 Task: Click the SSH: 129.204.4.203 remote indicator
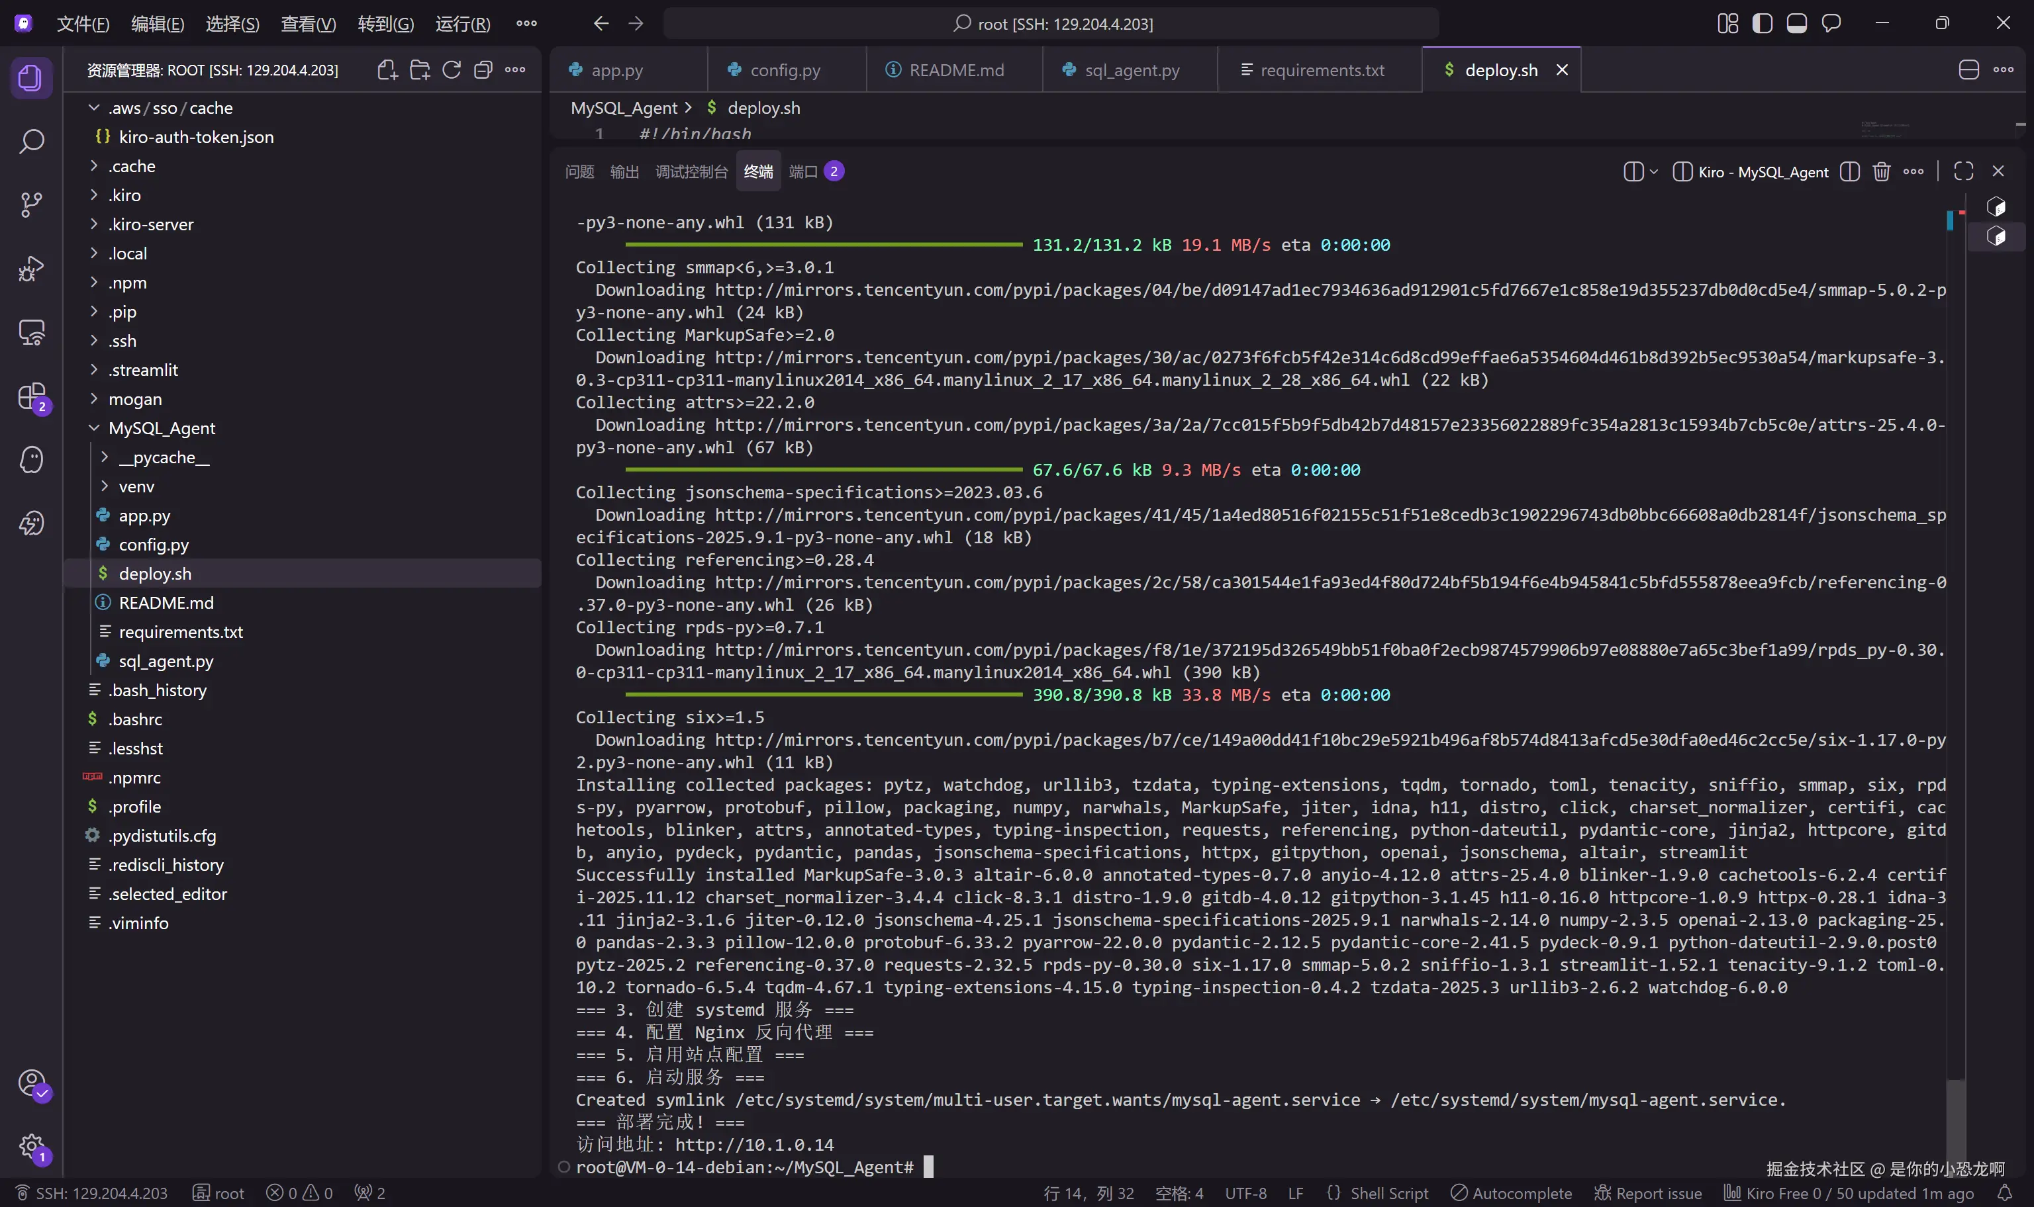tap(91, 1192)
